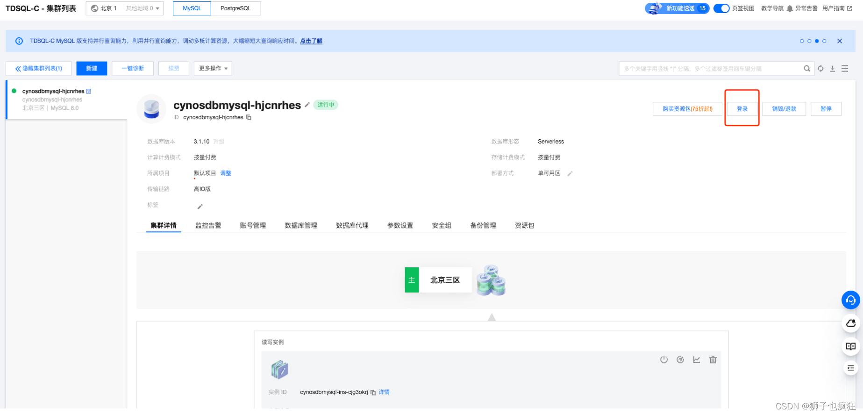Select the third banner carousel dot
The width and height of the screenshot is (863, 415).
[x=817, y=41]
